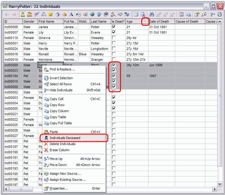Click the smiley face toolbar icon
225x195 pixels.
[51, 15]
